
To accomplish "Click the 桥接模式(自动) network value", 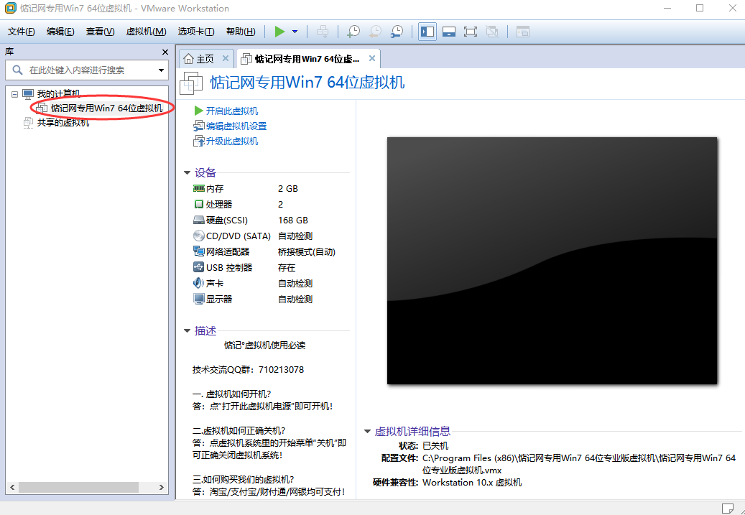I will coord(307,252).
